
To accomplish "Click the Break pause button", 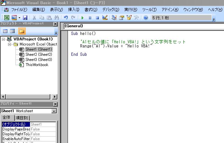I will click(90, 18).
